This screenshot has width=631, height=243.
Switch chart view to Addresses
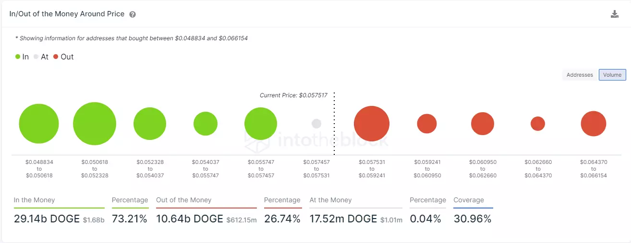pyautogui.click(x=580, y=75)
